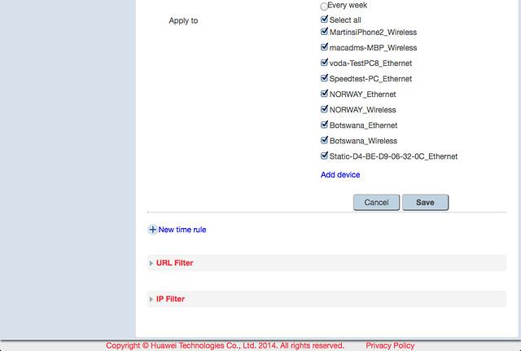This screenshot has height=351, width=521.
Task: Open the IP Filter section heading
Action: click(x=170, y=299)
